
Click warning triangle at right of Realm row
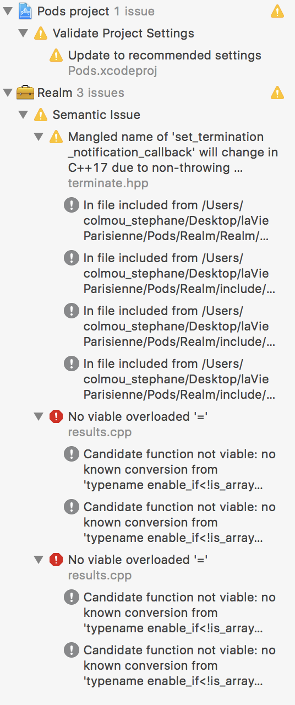tap(278, 93)
